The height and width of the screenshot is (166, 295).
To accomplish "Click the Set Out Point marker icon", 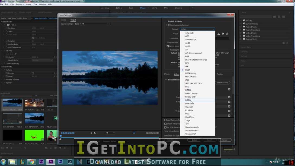I will click(x=95, y=133).
